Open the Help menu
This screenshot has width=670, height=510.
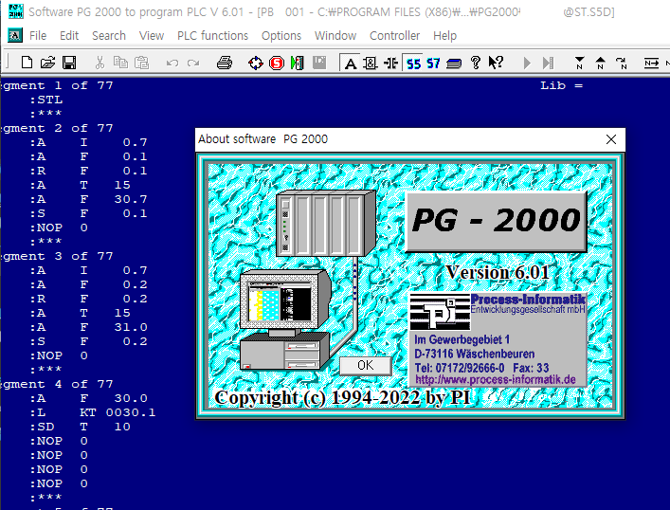pyautogui.click(x=444, y=35)
